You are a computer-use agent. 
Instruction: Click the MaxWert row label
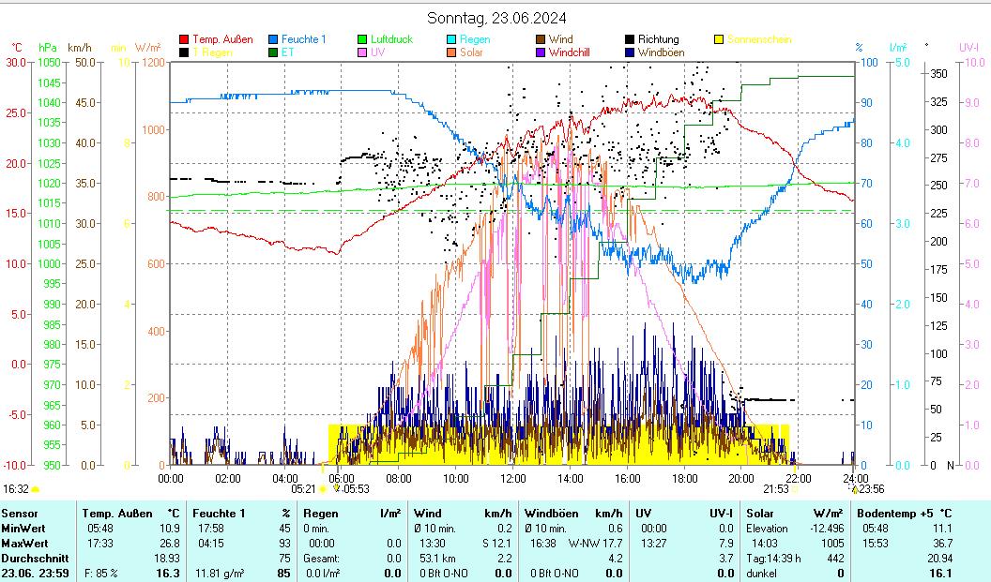point(23,542)
